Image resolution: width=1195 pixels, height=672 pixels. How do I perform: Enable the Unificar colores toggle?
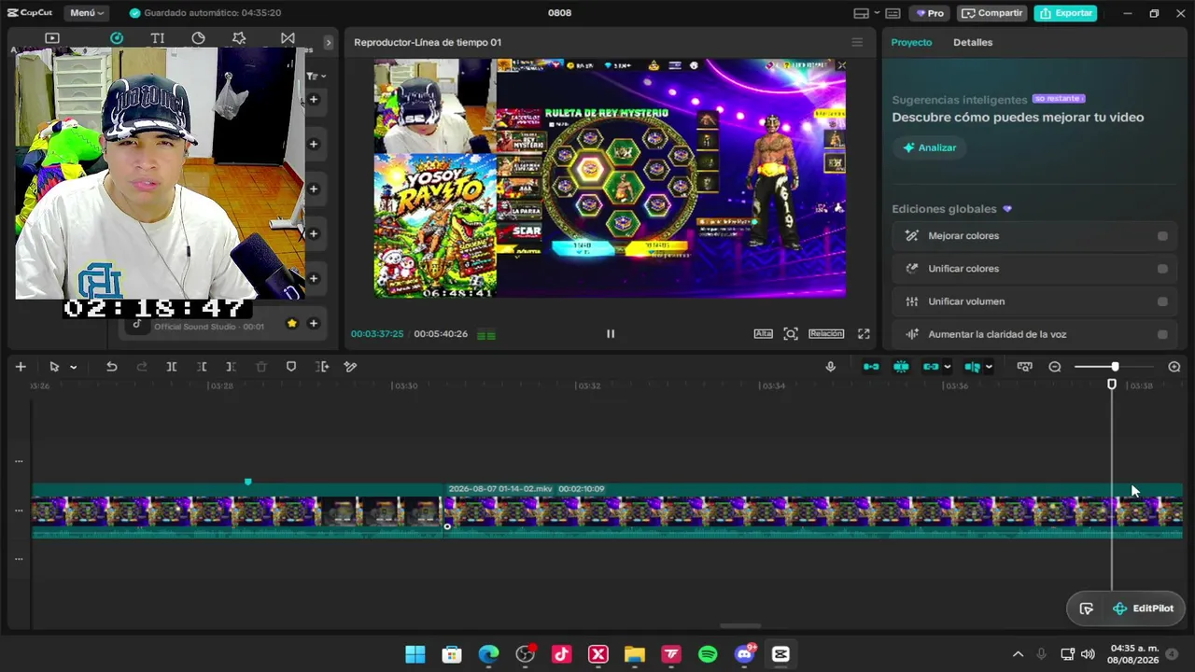(1162, 269)
